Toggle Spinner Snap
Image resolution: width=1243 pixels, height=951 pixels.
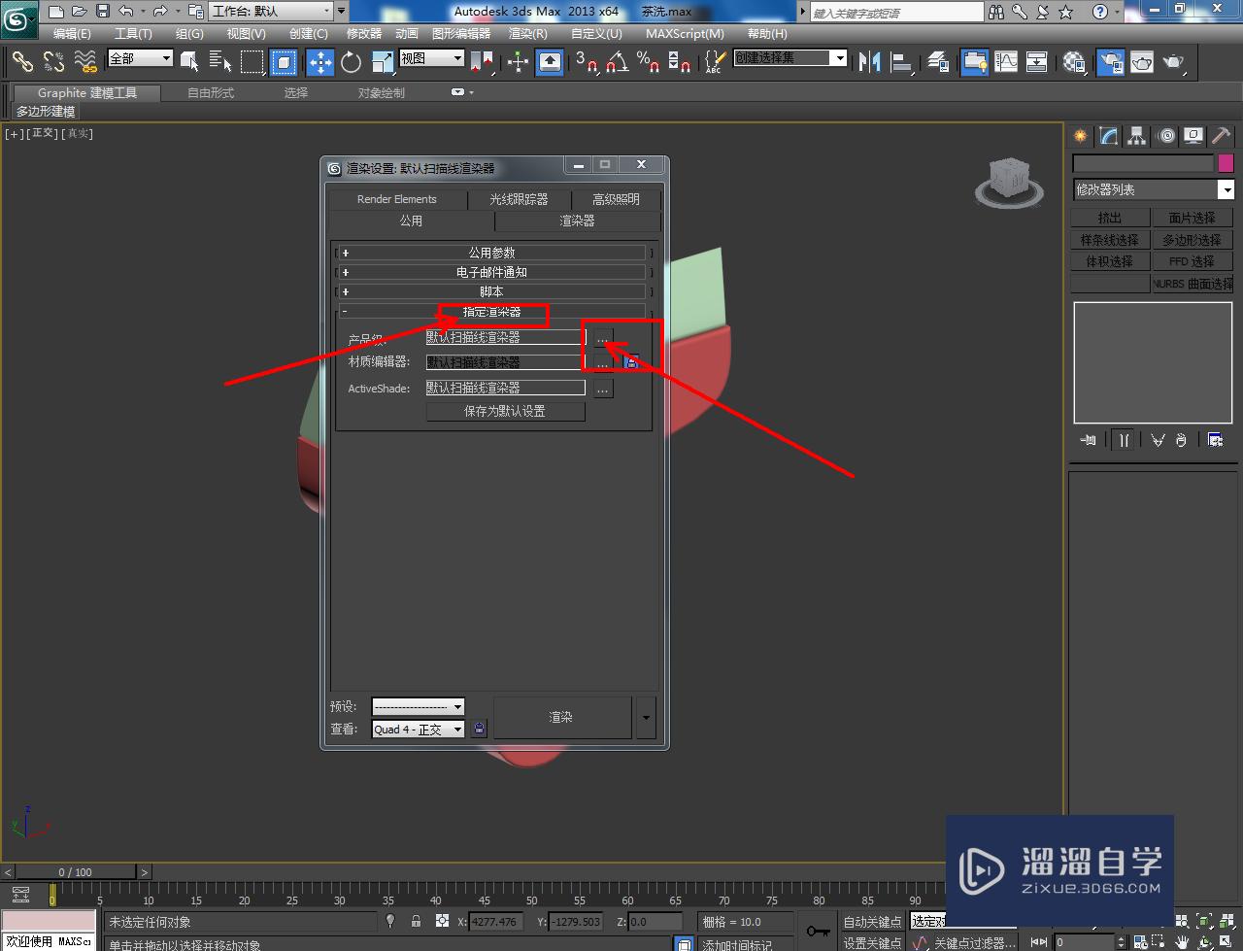(x=680, y=62)
